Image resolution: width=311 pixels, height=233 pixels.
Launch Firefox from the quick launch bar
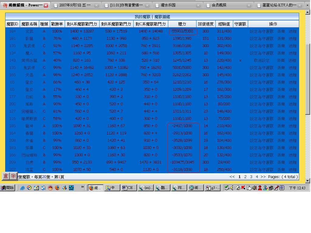[57, 188]
